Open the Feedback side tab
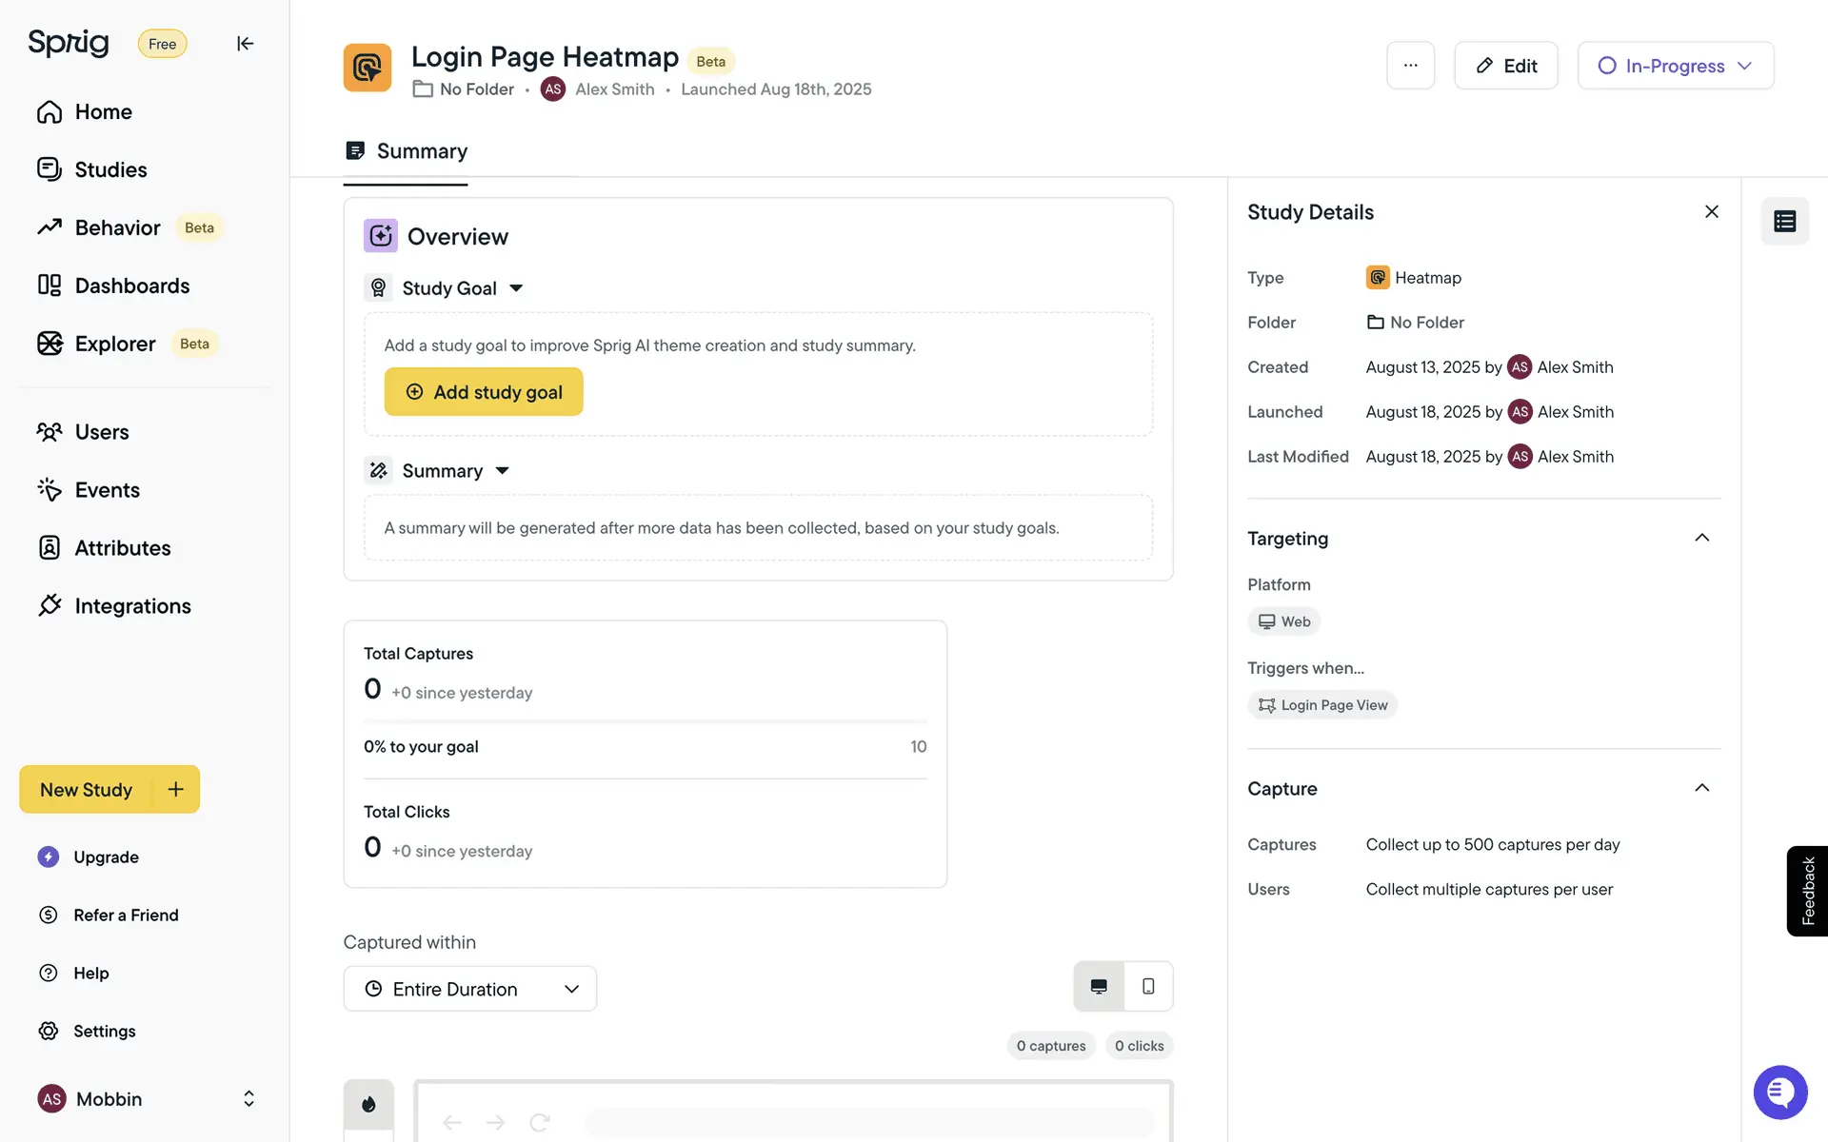1828x1142 pixels. pos(1807,891)
